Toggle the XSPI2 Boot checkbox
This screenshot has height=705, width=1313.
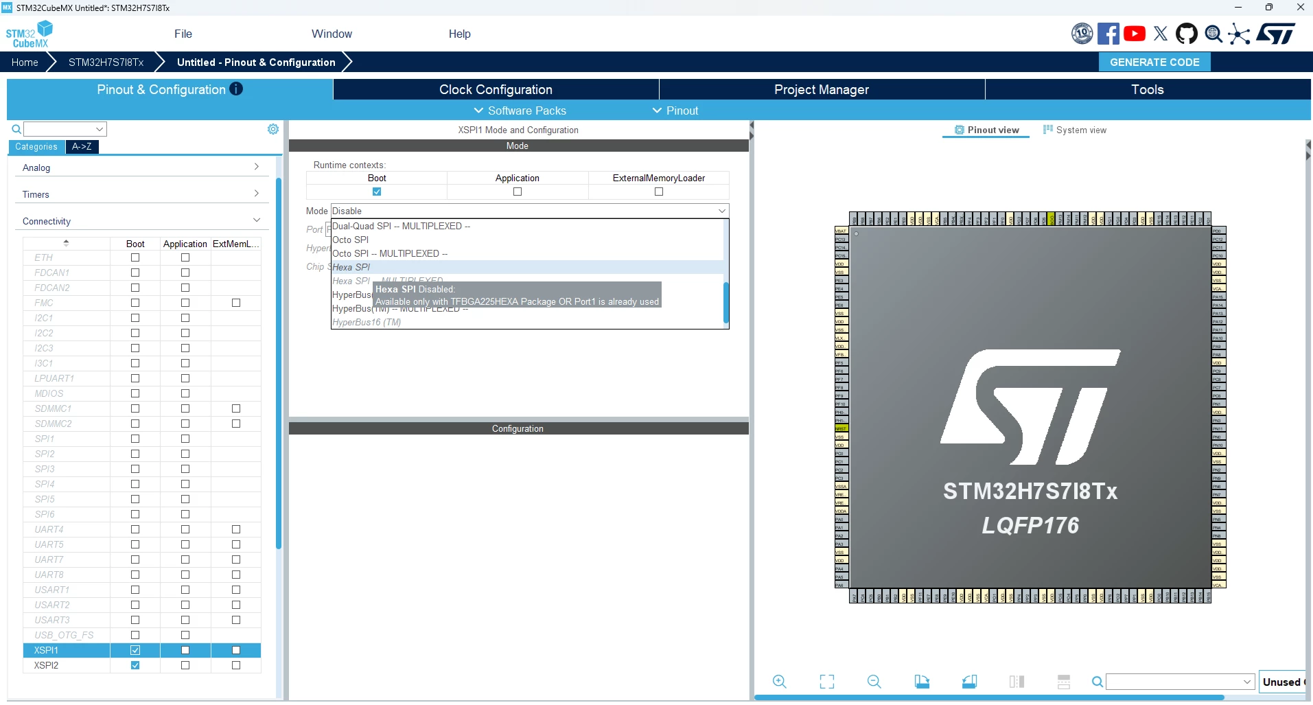click(x=135, y=665)
